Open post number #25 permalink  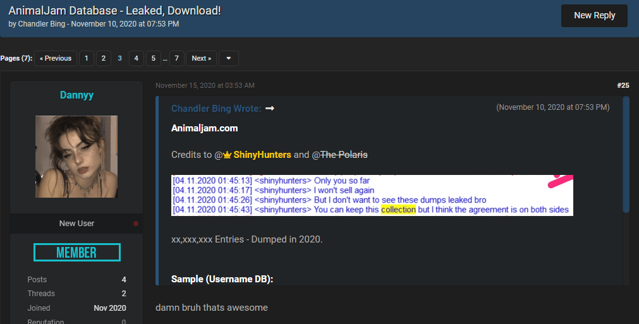[623, 85]
